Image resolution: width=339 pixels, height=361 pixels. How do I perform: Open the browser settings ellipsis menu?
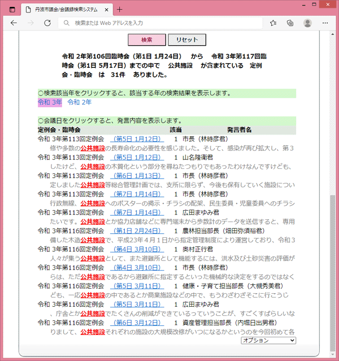(325, 23)
